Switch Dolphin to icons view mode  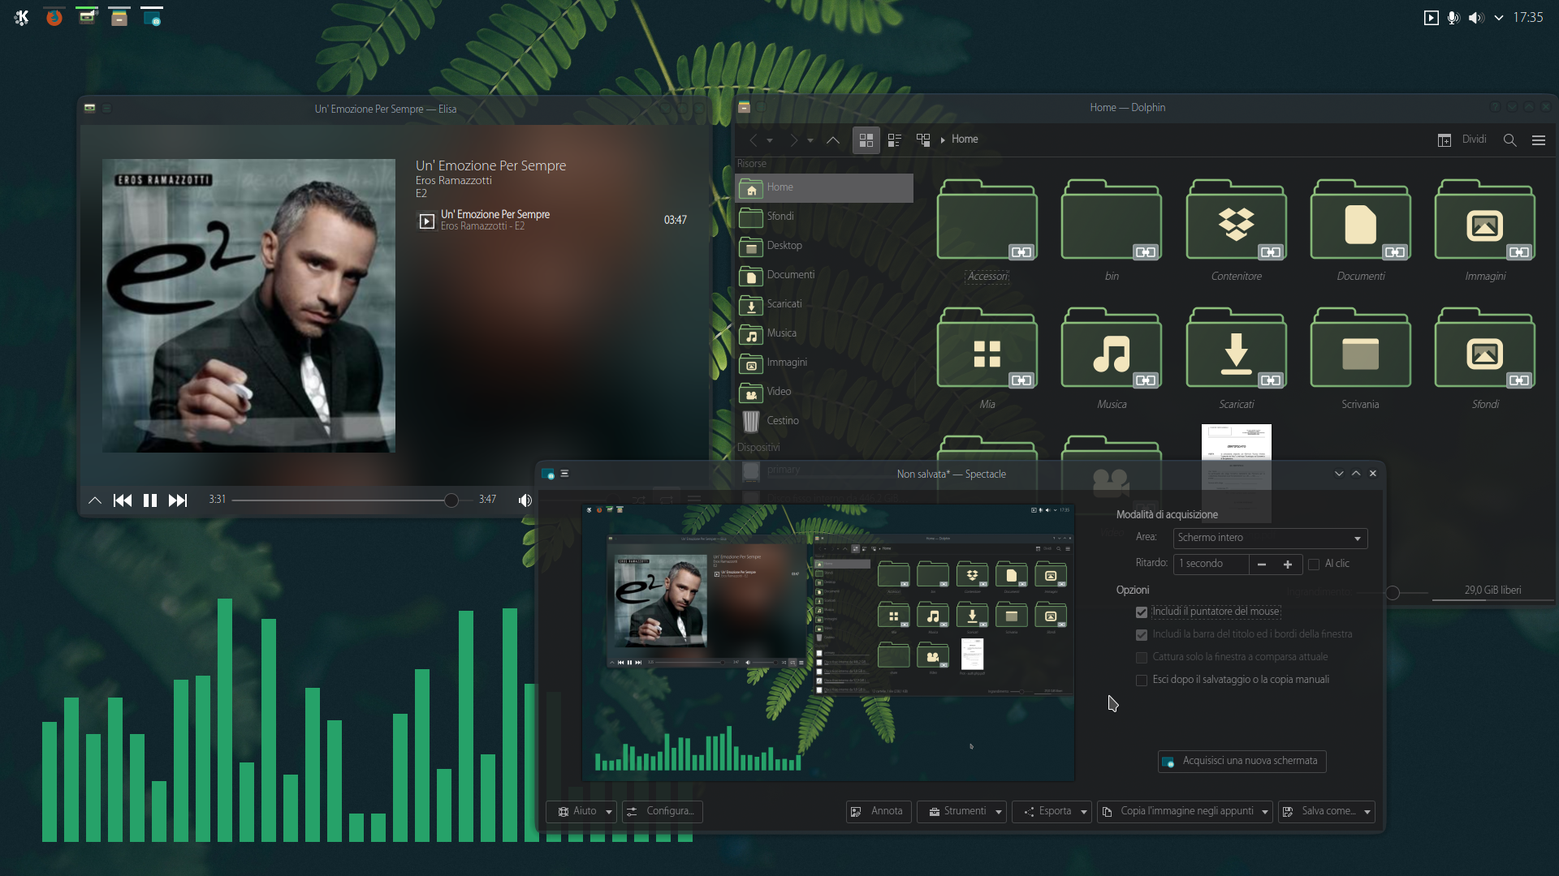coord(866,140)
